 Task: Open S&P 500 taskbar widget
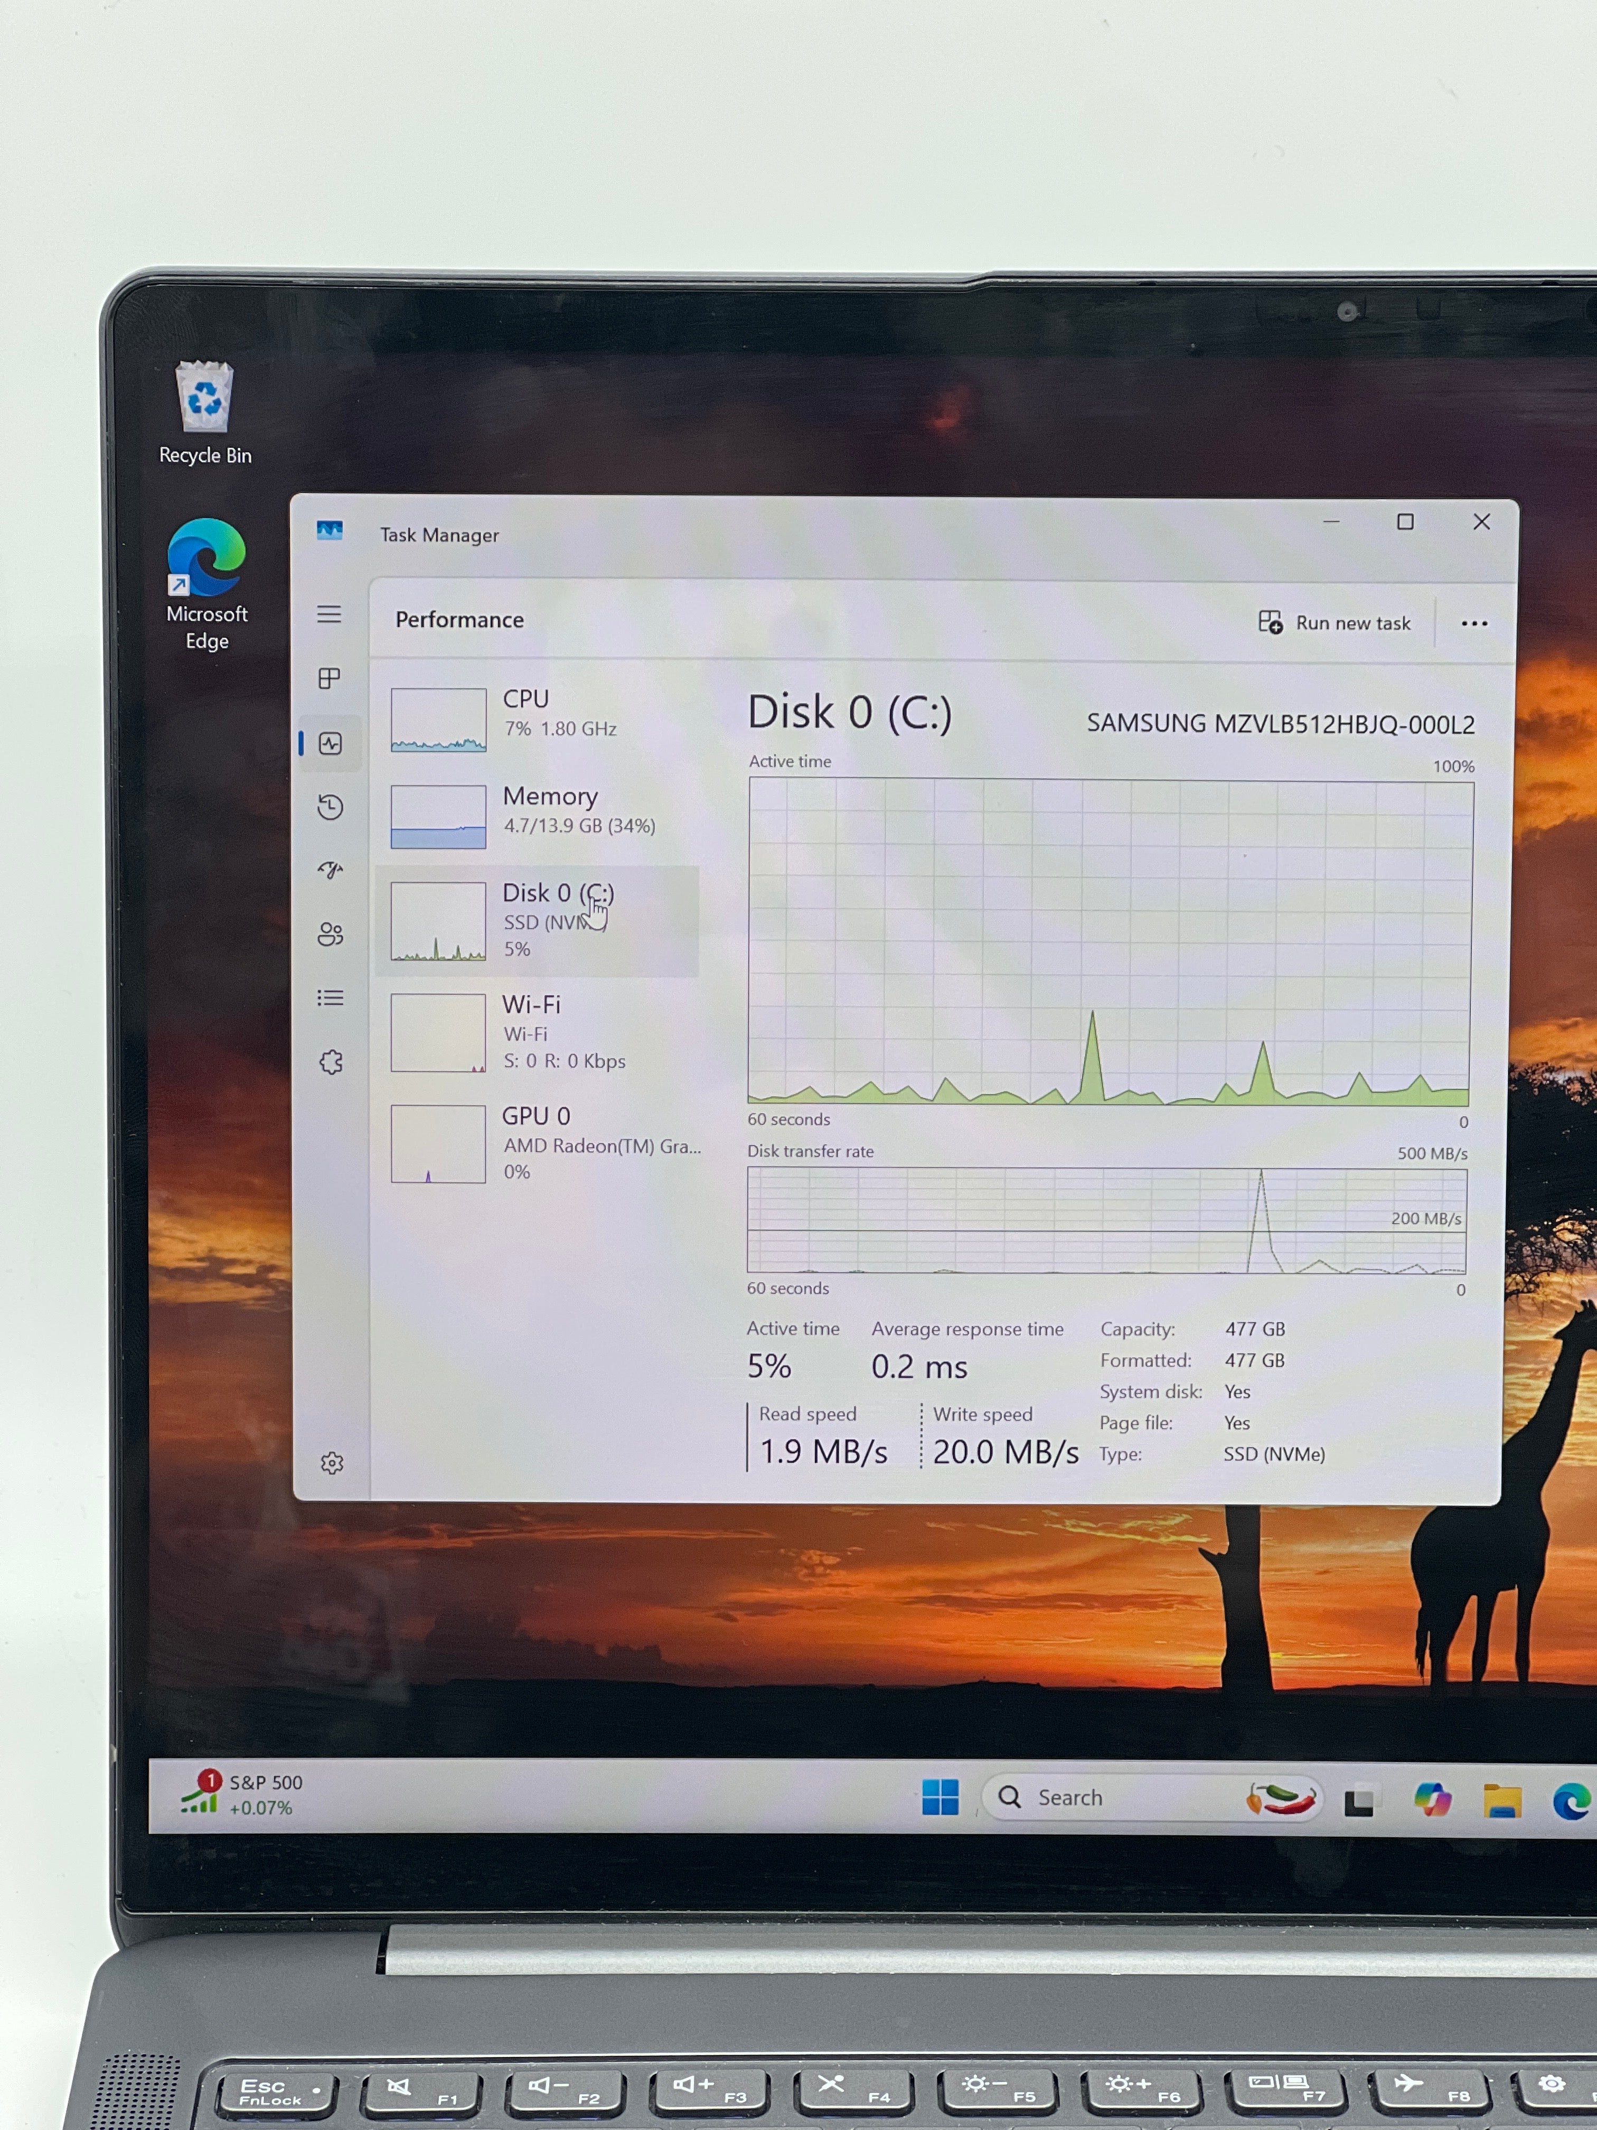[242, 1795]
